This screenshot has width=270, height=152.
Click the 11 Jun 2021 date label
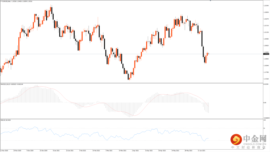(x=201, y=151)
